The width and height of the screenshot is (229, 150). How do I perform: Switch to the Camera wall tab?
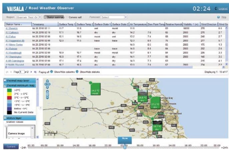tap(75, 17)
